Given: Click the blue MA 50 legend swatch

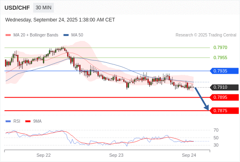Looking at the screenshot, I should coord(66,35).
